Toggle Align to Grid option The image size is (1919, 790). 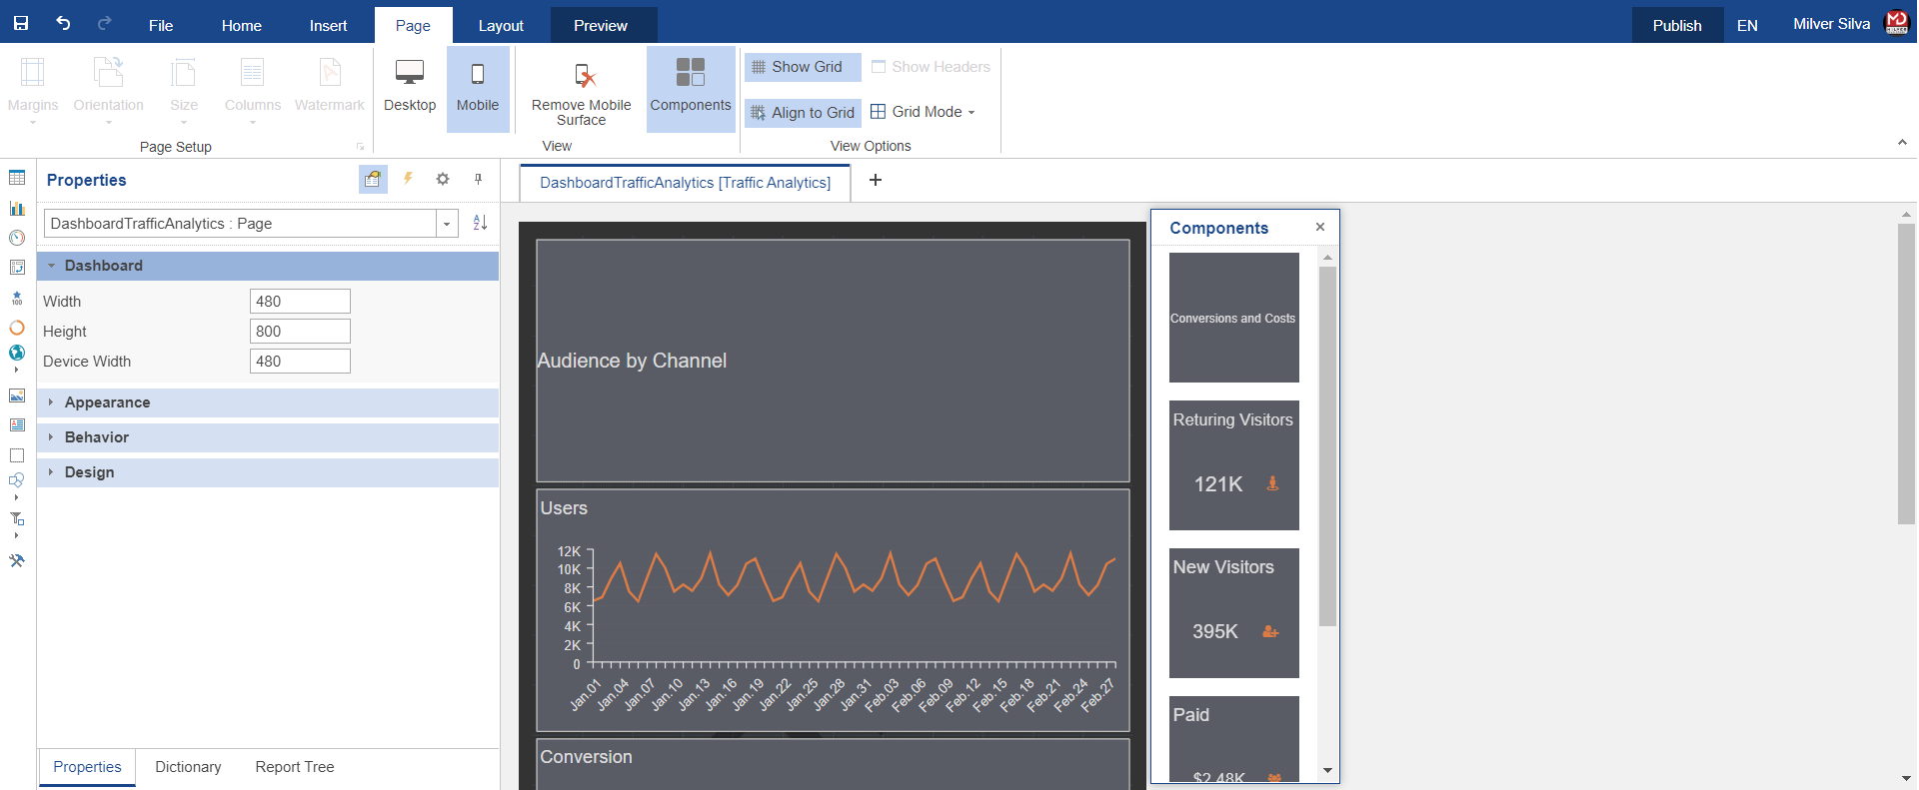tap(803, 113)
